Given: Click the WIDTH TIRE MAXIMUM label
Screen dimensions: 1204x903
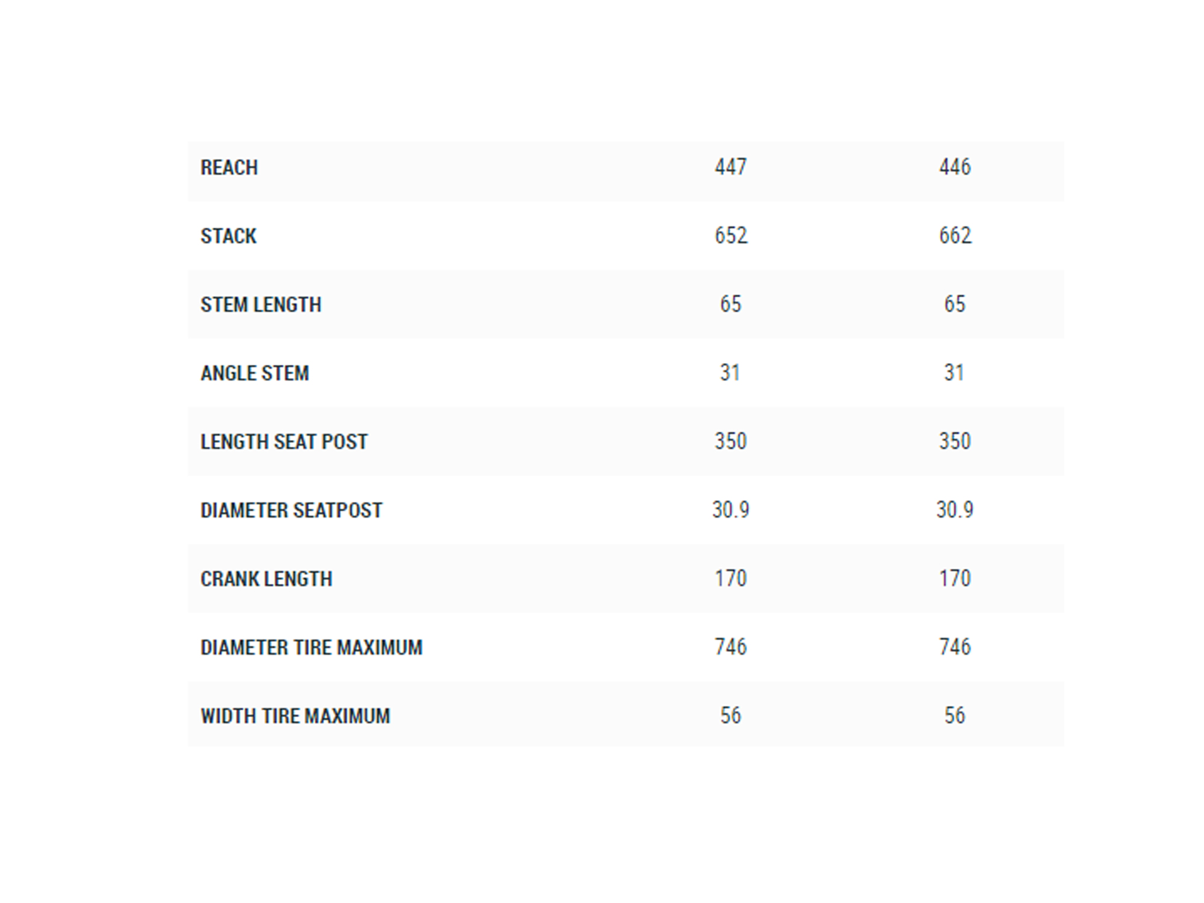Looking at the screenshot, I should 295,716.
